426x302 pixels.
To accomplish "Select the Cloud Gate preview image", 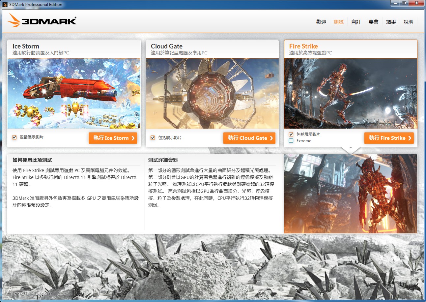I will [x=212, y=94].
